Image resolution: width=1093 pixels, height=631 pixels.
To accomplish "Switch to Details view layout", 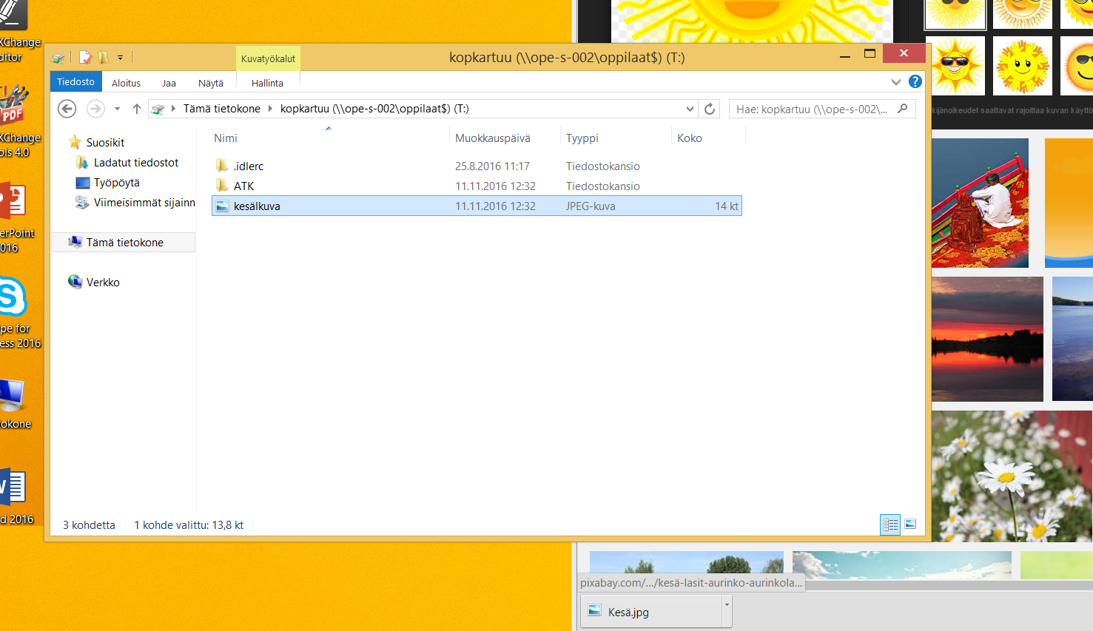I will 890,524.
